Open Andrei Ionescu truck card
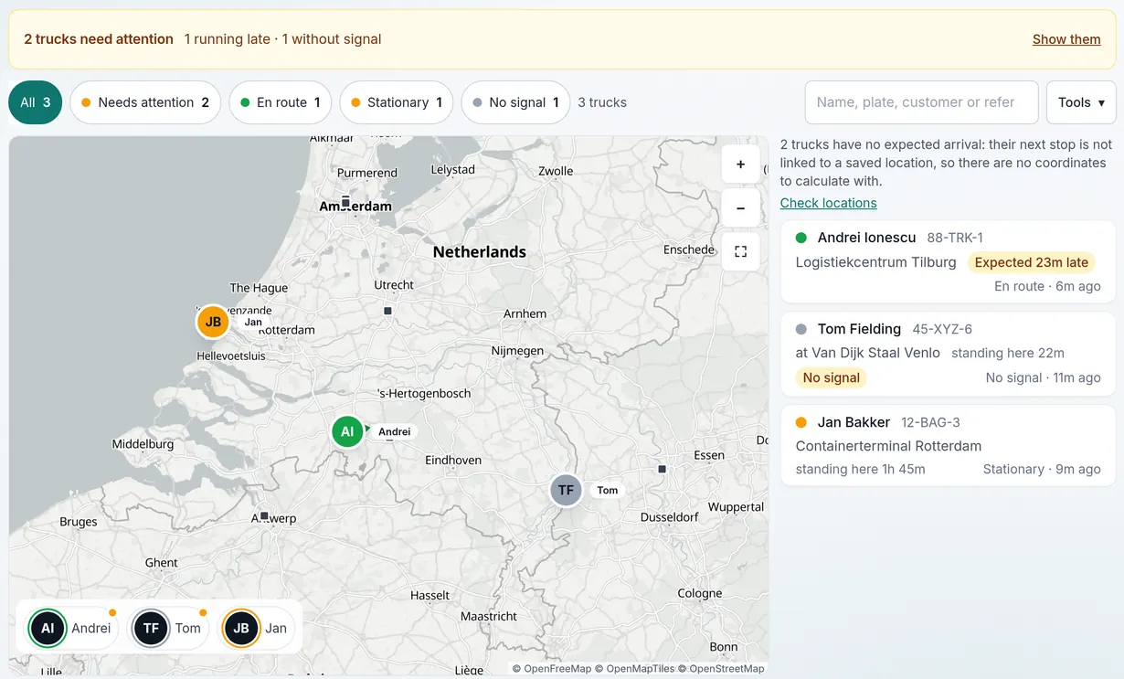Screen dimensions: 1124x679 pos(948,261)
